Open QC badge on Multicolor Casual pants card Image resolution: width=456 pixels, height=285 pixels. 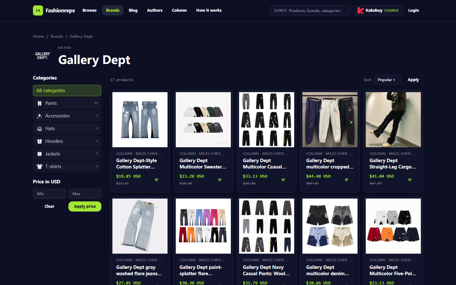coord(283,180)
